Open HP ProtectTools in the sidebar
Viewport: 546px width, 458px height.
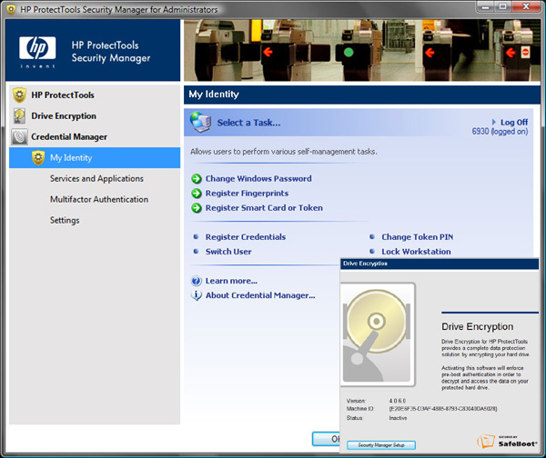click(63, 95)
